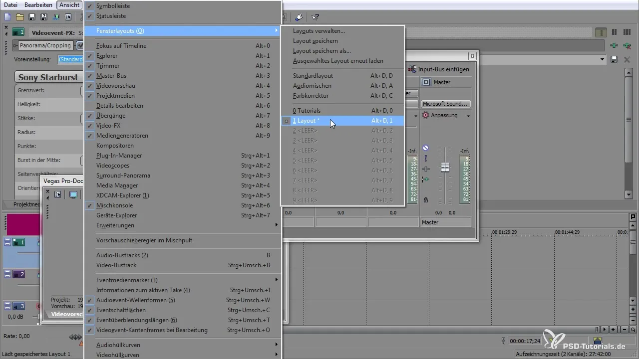Expand the Eventmedienmarker submenu
Image resolution: width=639 pixels, height=359 pixels.
click(x=182, y=280)
